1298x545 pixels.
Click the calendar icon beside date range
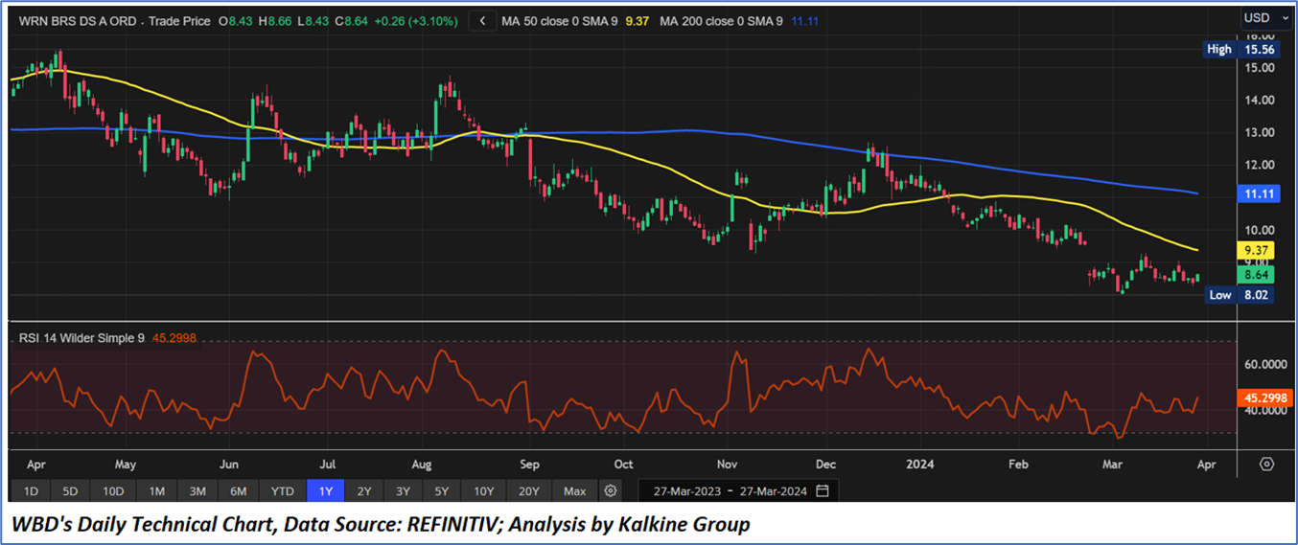click(x=823, y=491)
